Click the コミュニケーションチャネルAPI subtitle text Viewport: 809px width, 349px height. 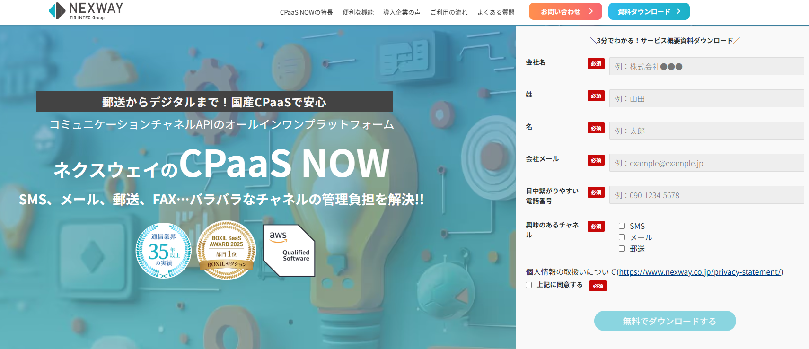point(221,124)
